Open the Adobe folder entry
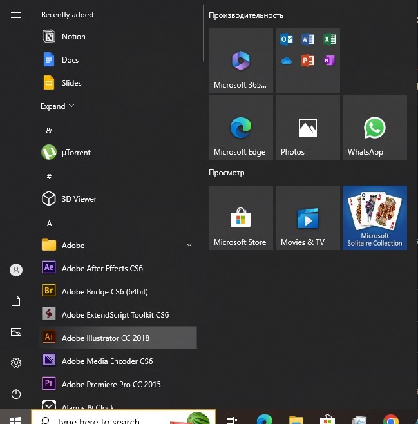Viewport: 418px width, 424px height. coord(118,246)
